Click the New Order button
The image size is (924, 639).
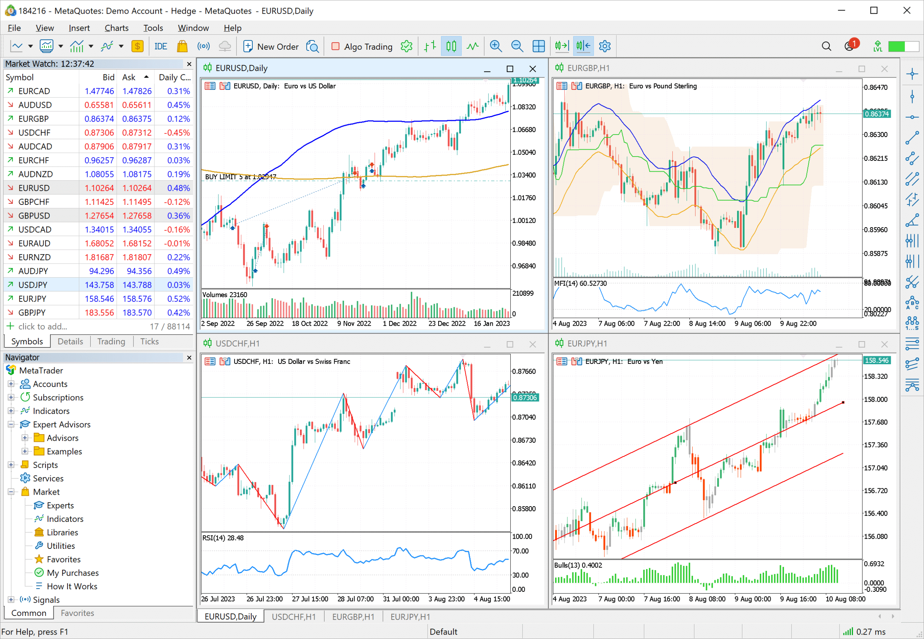[271, 47]
